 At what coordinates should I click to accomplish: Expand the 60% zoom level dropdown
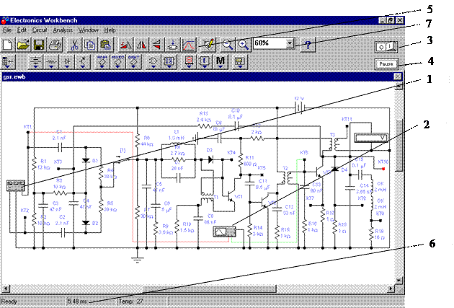290,45
